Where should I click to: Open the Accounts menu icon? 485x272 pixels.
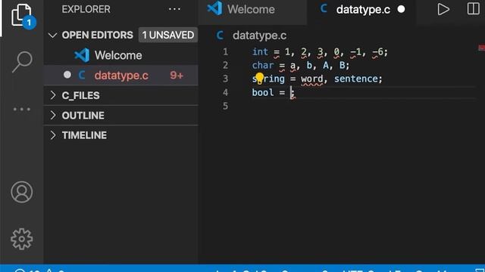point(22,192)
